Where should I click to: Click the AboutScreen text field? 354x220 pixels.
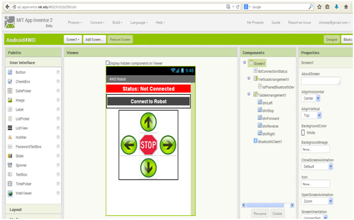pyautogui.click(x=321, y=81)
